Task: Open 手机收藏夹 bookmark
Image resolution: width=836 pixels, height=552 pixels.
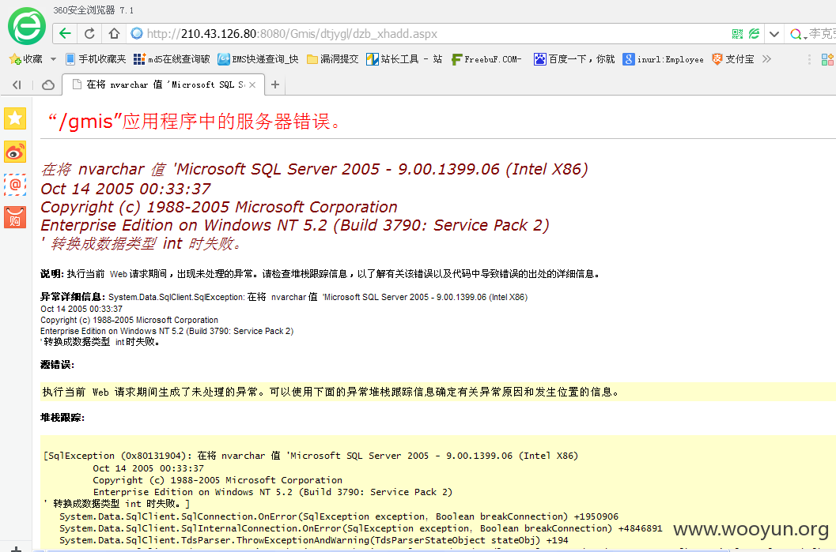Action: [96, 59]
